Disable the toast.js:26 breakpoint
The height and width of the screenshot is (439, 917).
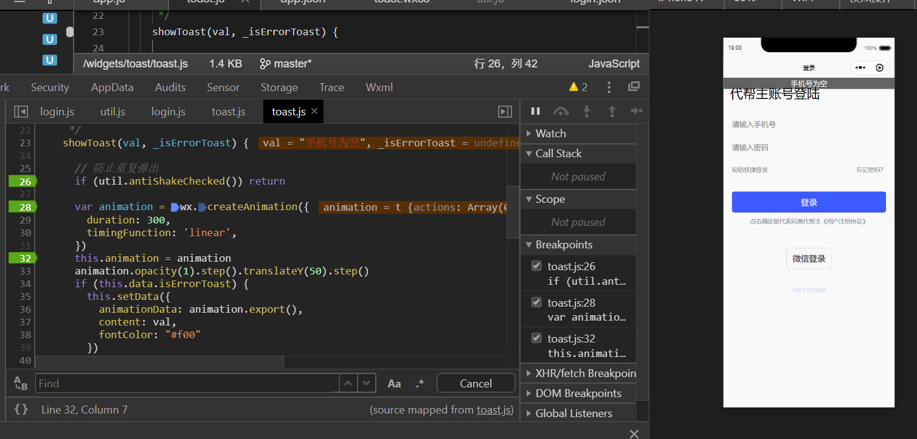click(536, 266)
